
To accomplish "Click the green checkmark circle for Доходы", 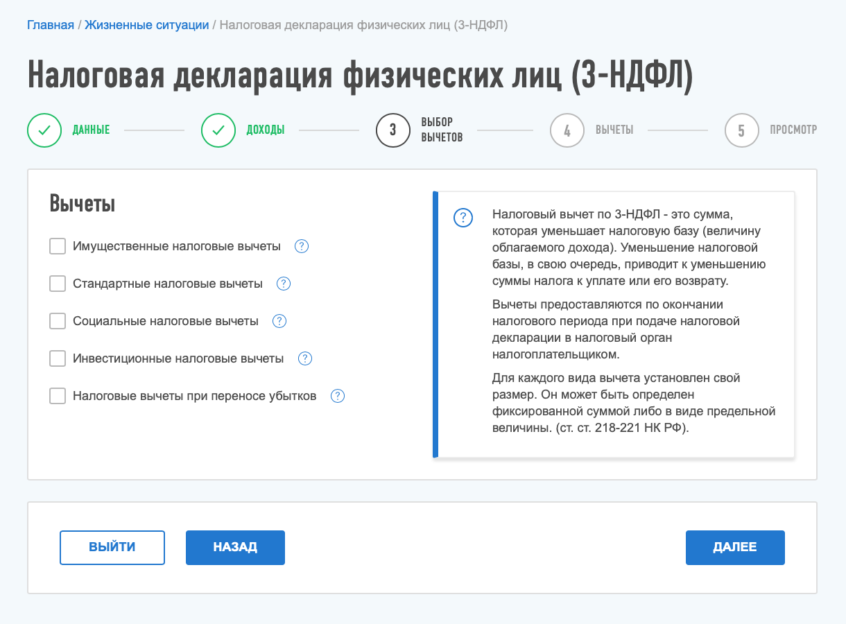I will point(218,130).
